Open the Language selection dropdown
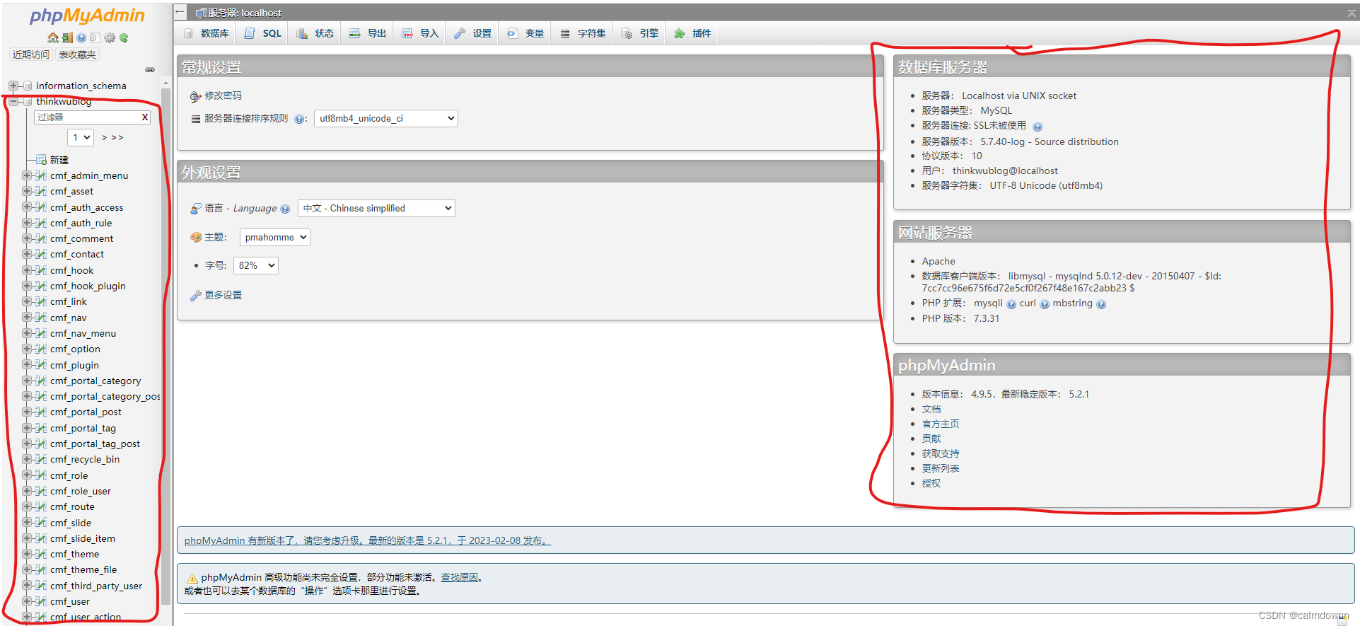This screenshot has width=1360, height=626. click(376, 208)
